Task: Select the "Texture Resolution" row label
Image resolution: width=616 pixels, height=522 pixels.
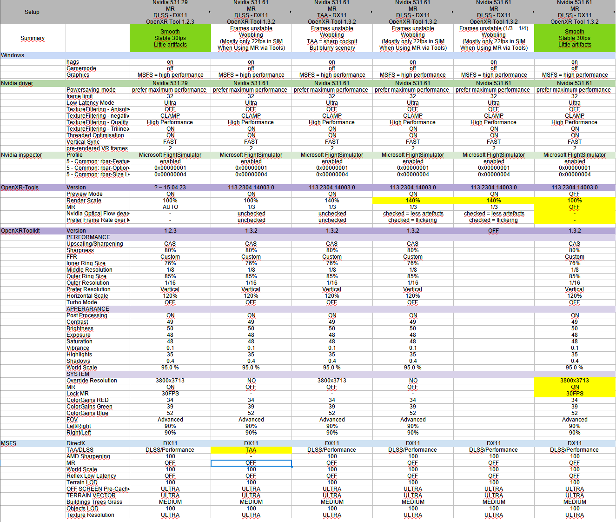Action: [90, 515]
